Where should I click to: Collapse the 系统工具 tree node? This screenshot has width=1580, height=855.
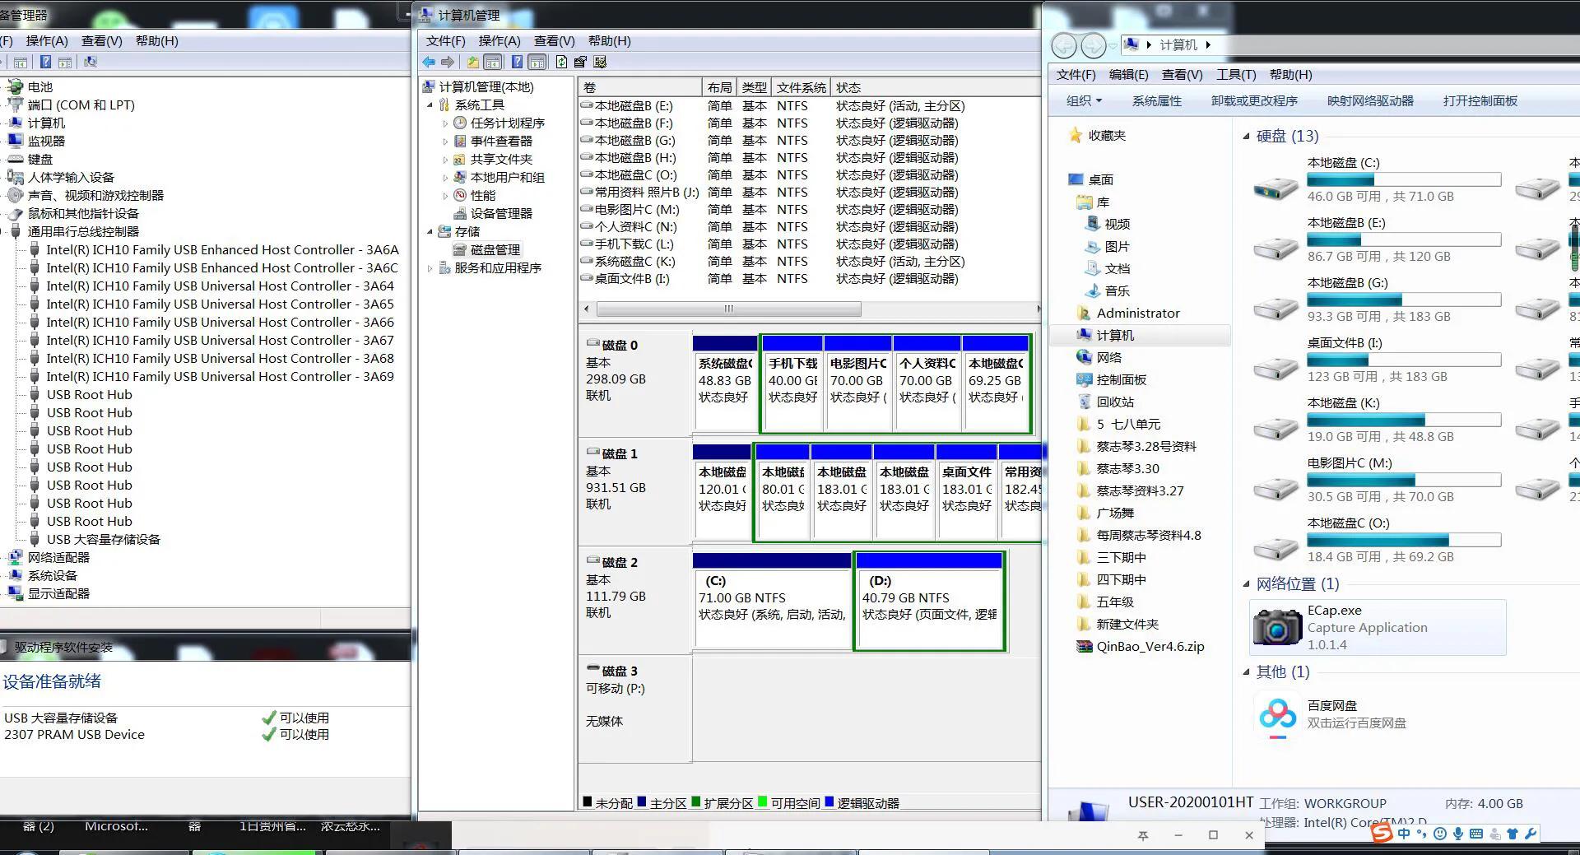tap(430, 105)
